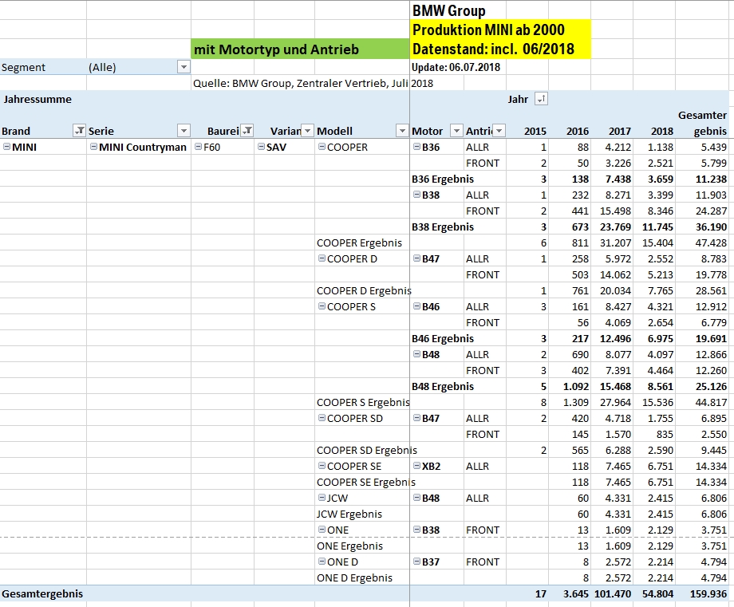Viewport: 734px width, 607px height.
Task: Collapse the B36 motor group
Action: pyautogui.click(x=416, y=147)
